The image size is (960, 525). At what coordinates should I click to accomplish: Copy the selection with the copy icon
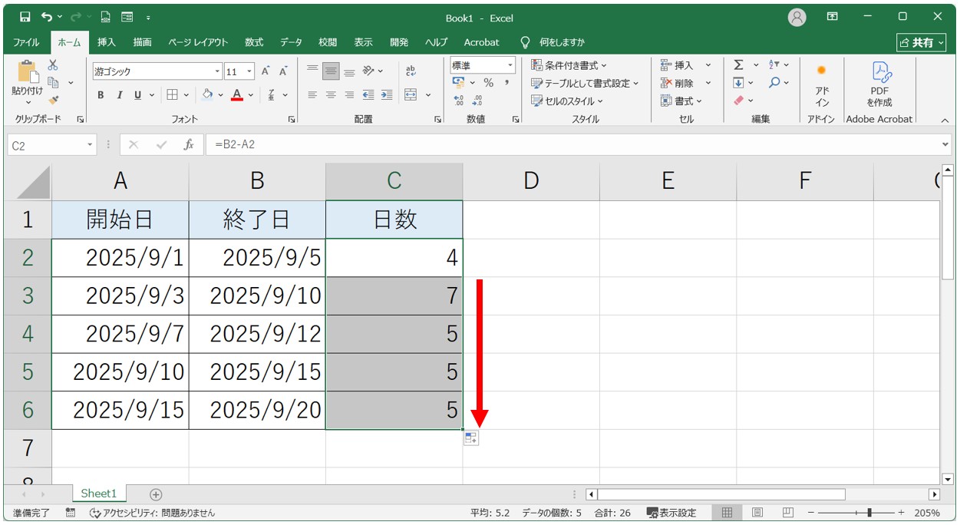coord(53,83)
